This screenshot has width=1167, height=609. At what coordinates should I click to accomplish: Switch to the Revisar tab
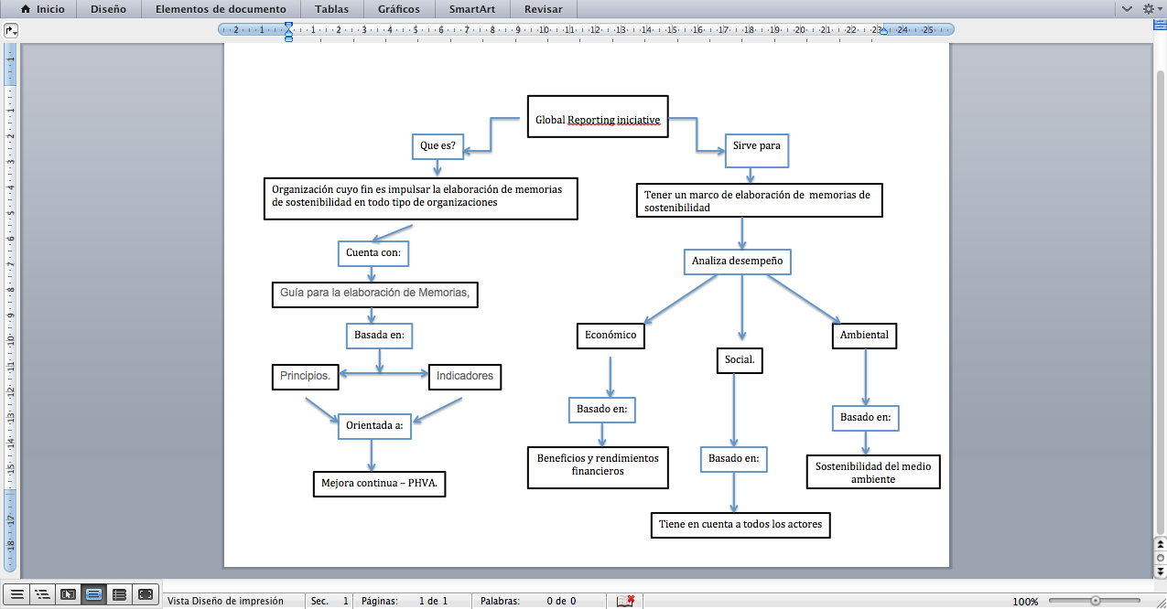pos(544,9)
